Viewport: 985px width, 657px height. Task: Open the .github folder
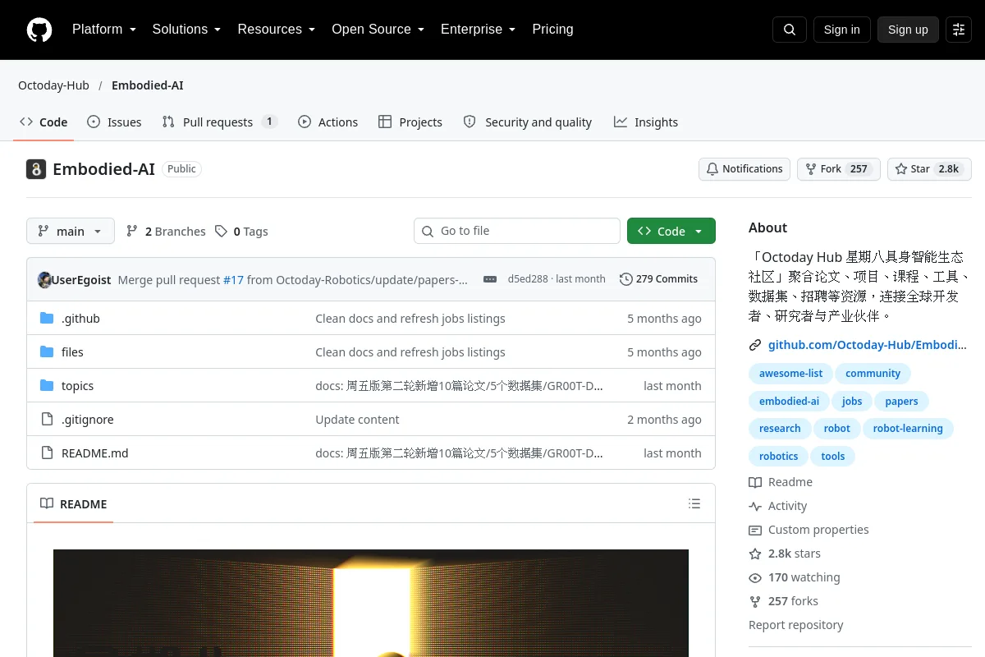point(80,319)
